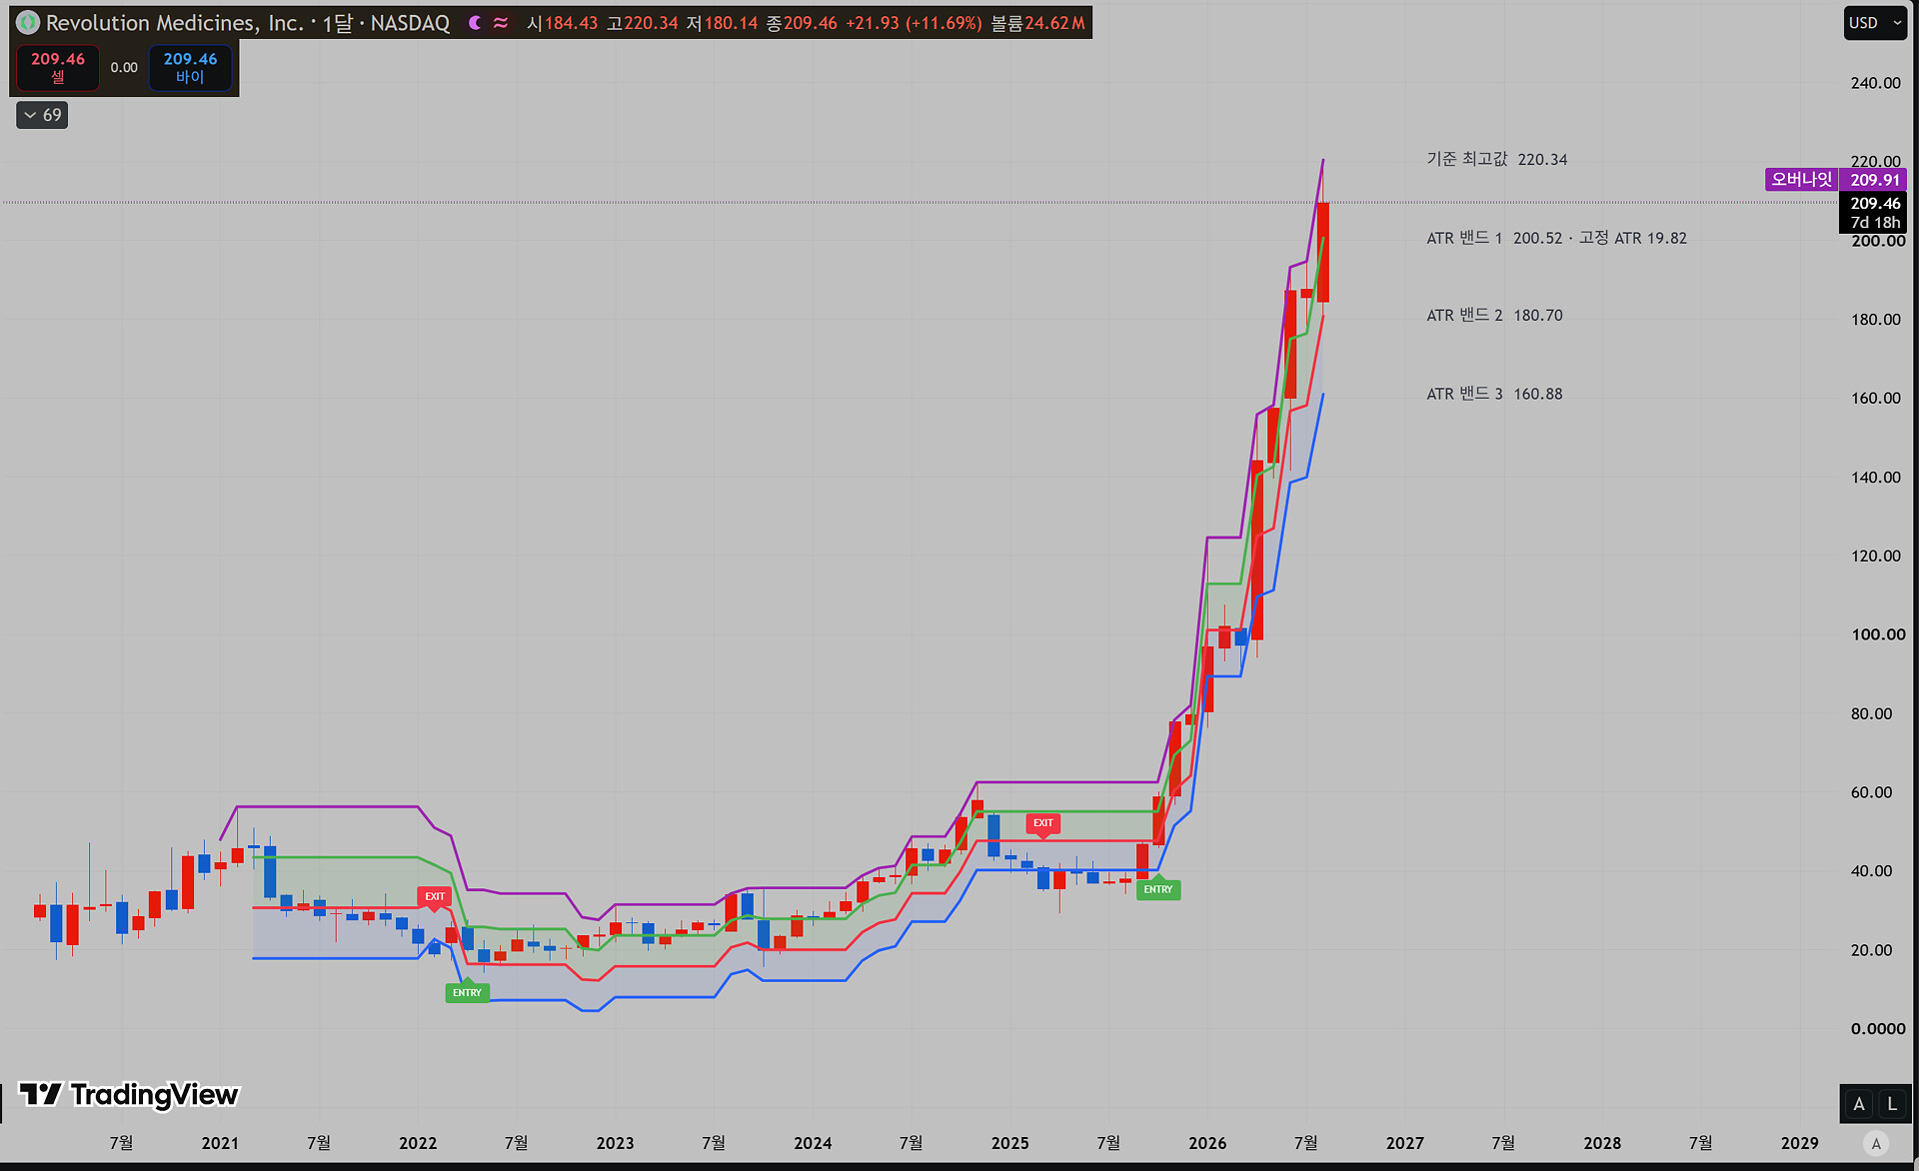1919x1171 pixels.
Task: Click the round A button on time axis
Action: pos(1876,1144)
